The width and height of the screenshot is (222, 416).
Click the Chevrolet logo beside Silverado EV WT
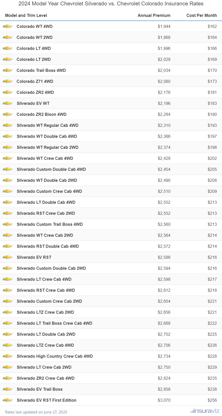coord(8,103)
